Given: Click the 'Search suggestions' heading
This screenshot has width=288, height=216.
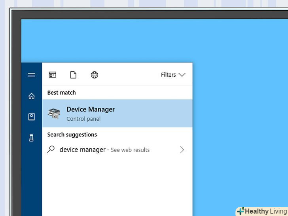Looking at the screenshot, I should coord(72,135).
